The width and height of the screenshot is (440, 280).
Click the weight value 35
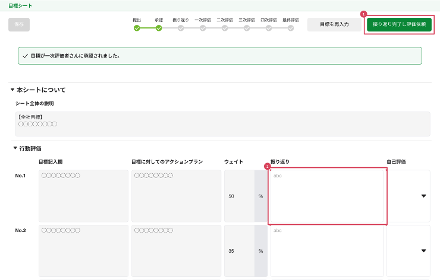(x=231, y=251)
